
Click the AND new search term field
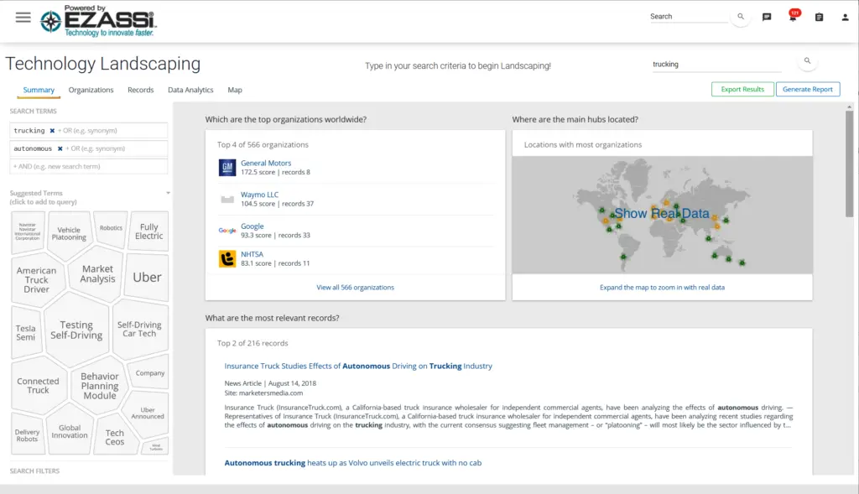coord(89,167)
